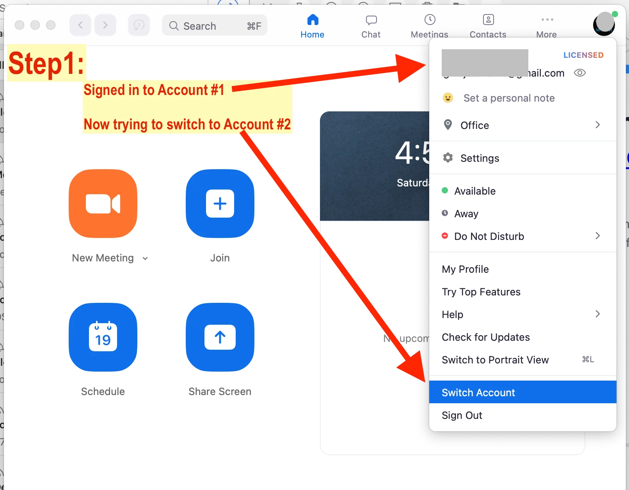Select Check for Updates
The width and height of the screenshot is (629, 490).
523,337
